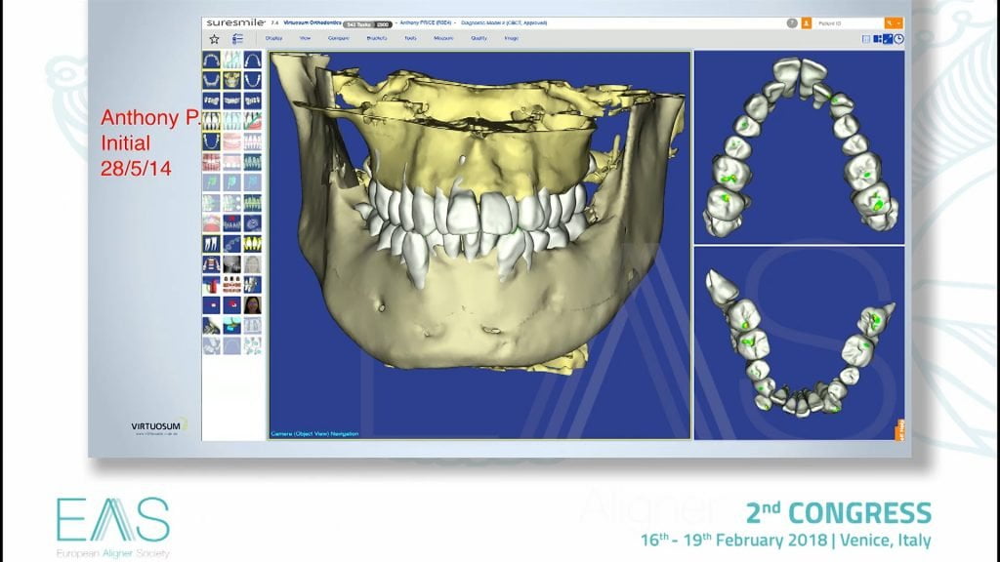Open the Tools menu
Image resolution: width=1000 pixels, height=562 pixels.
pyautogui.click(x=410, y=39)
